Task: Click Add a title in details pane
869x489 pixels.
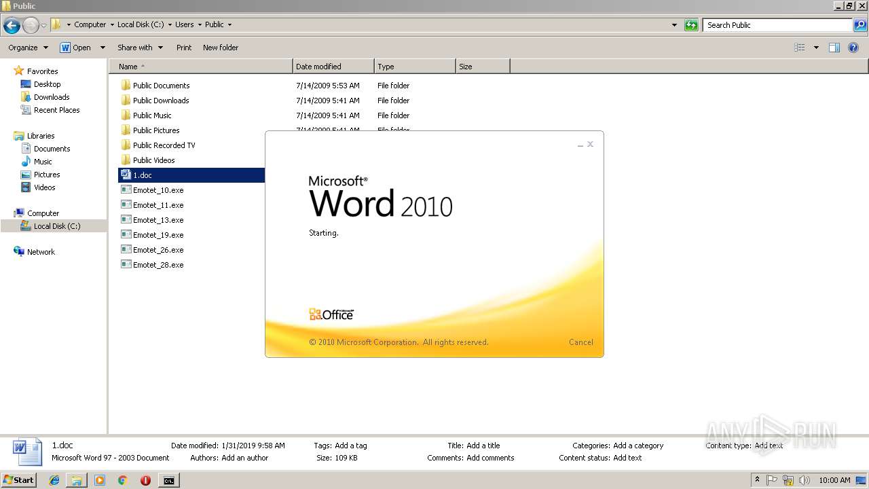Action: click(483, 446)
